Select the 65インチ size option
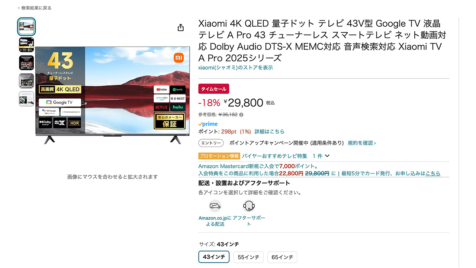The width and height of the screenshot is (476, 268). click(x=282, y=257)
